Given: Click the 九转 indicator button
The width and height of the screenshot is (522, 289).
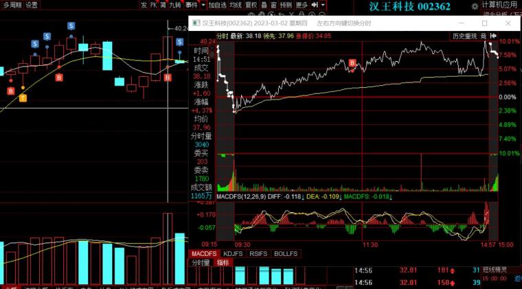Looking at the screenshot, I should coord(175,5).
